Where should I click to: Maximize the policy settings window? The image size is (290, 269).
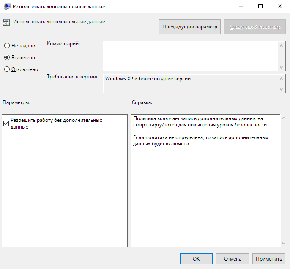click(260, 7)
